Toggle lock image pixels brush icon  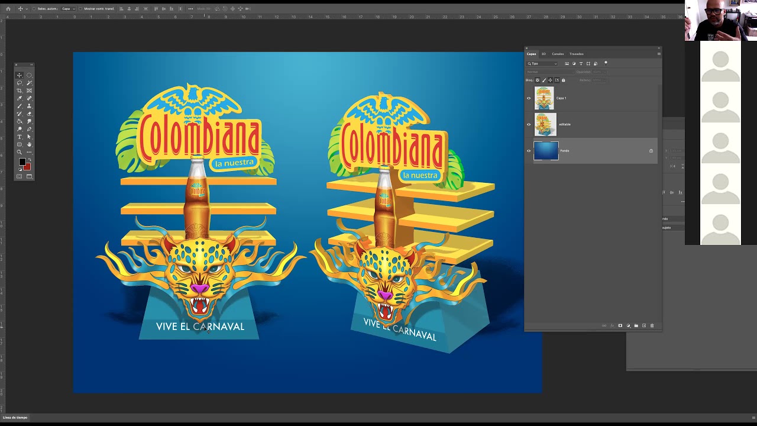(x=544, y=80)
